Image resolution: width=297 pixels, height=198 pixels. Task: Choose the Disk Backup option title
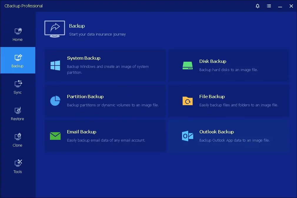pos(213,61)
